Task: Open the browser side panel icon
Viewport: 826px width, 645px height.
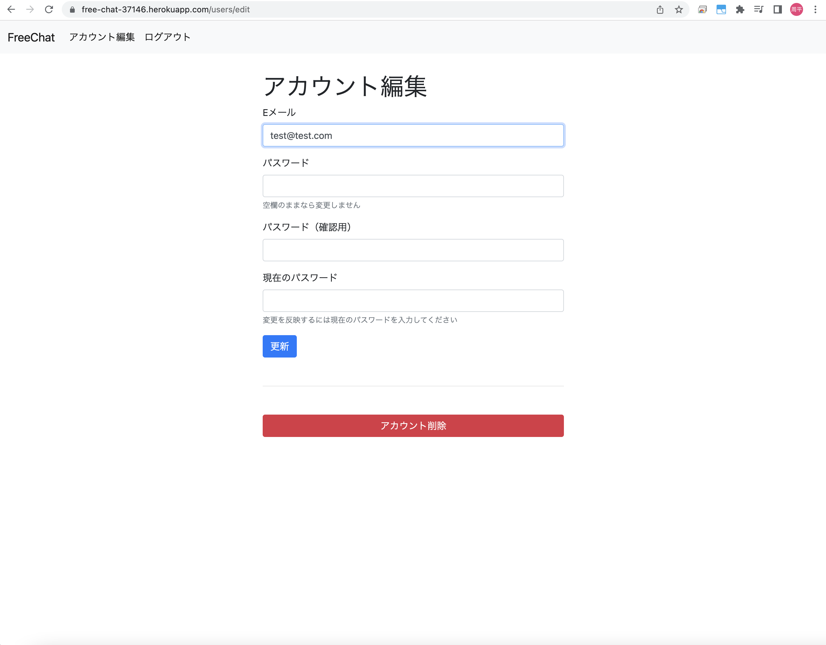Action: 777,9
